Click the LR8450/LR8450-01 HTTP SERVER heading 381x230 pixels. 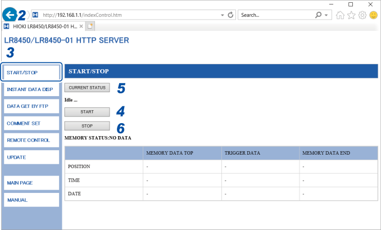pos(66,40)
